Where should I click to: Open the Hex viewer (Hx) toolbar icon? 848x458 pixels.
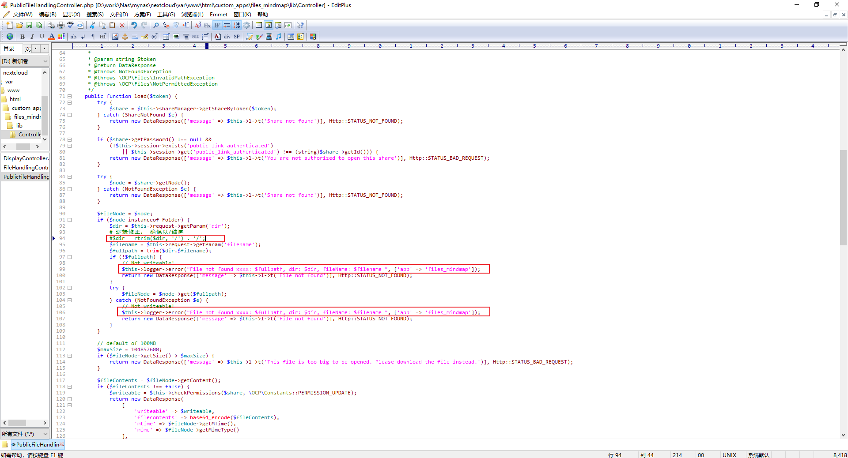pyautogui.click(x=207, y=25)
